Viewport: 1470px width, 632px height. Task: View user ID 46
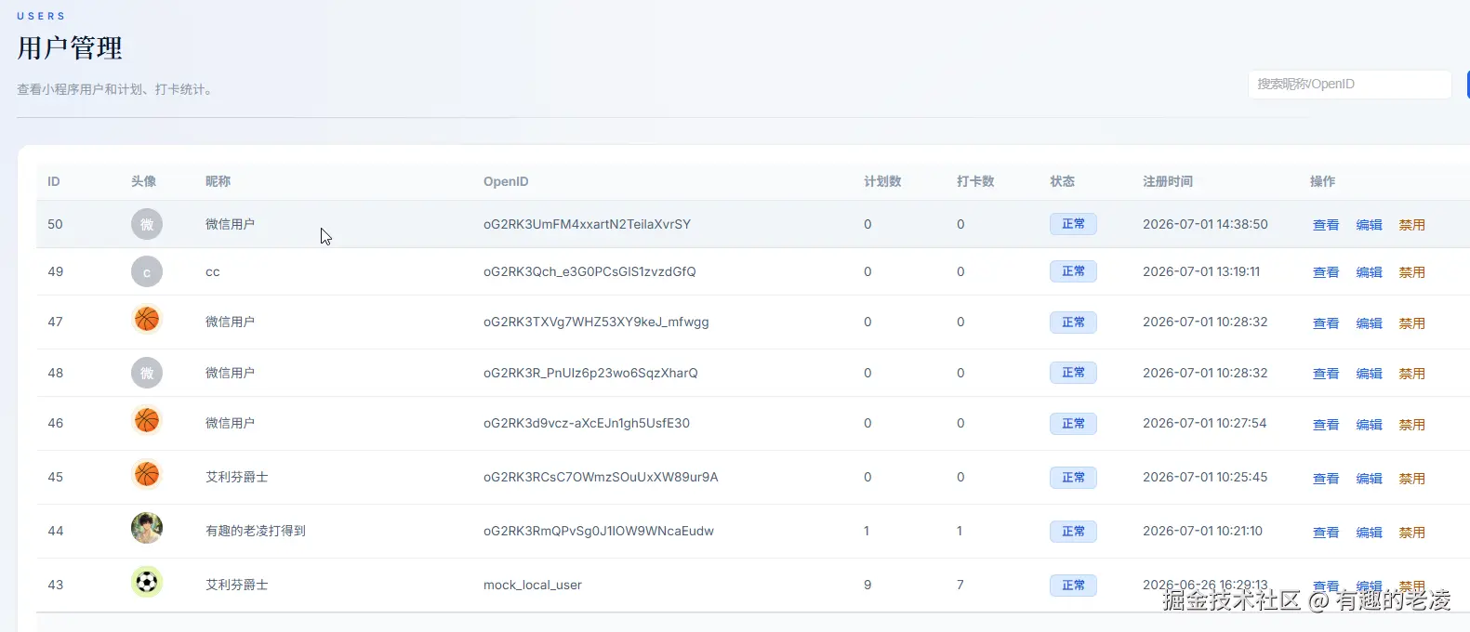(1326, 425)
